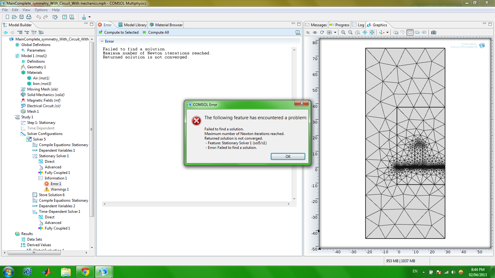
Task: Click the Model Builder horizontal scrollbar
Action: 34,253
